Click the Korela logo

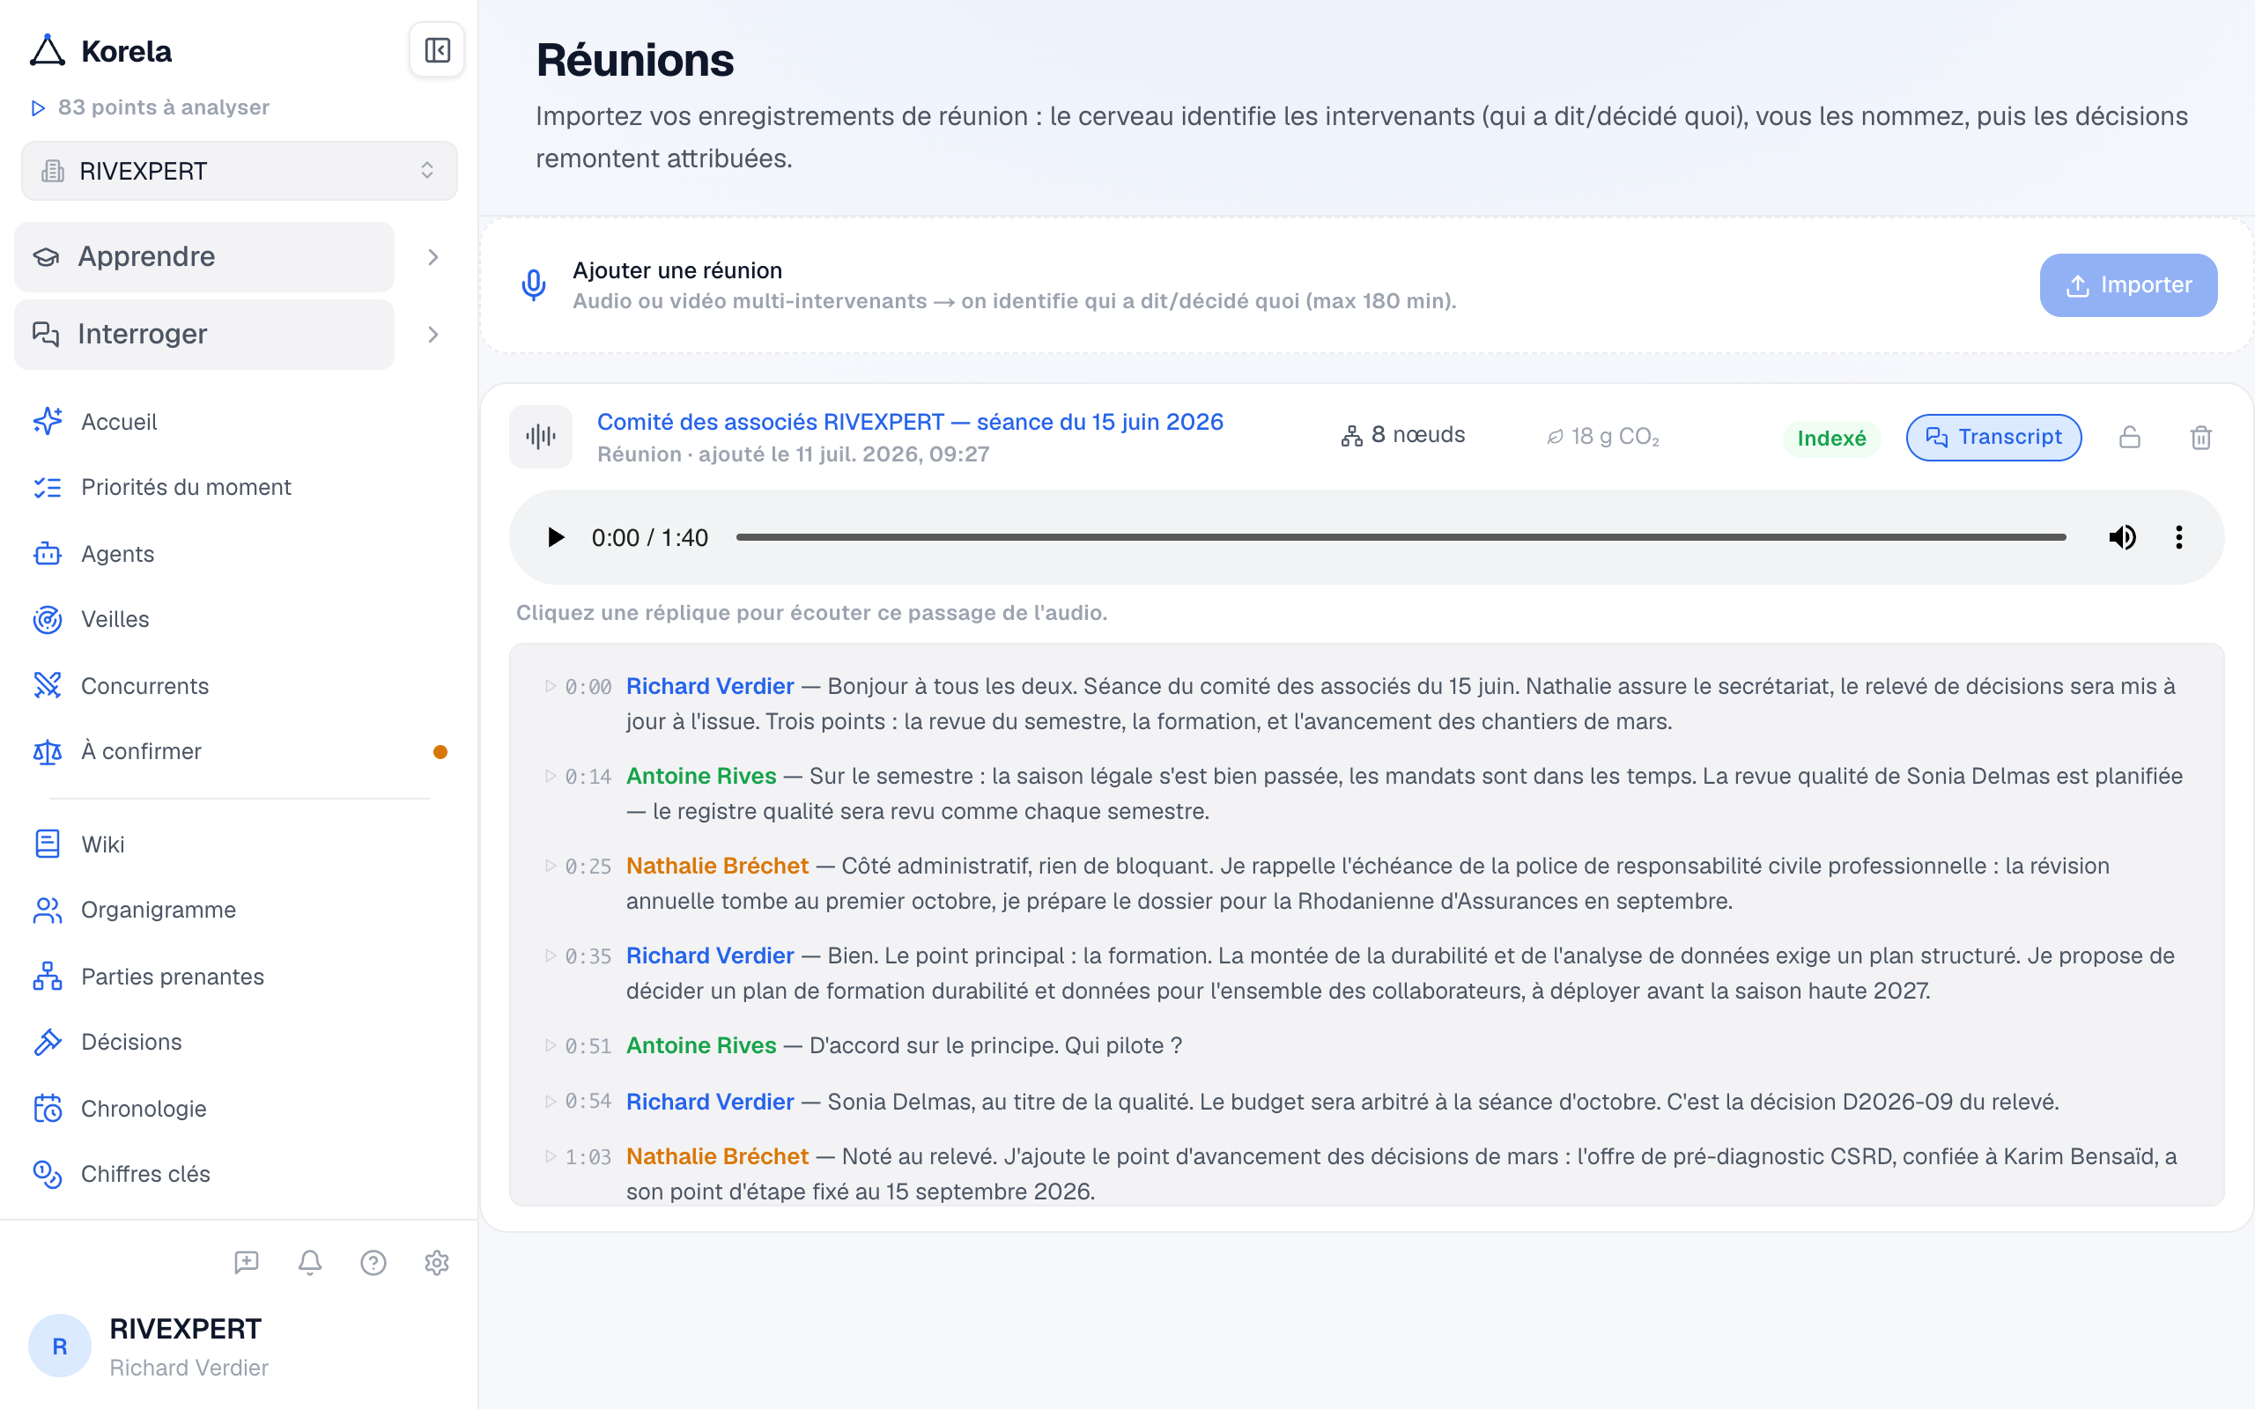pos(100,51)
